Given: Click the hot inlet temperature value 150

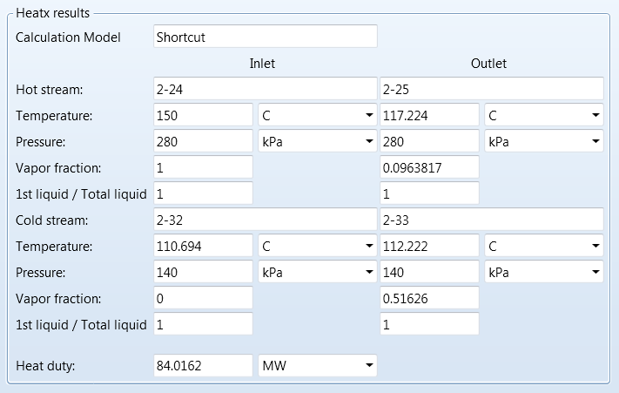Looking at the screenshot, I should click(203, 115).
